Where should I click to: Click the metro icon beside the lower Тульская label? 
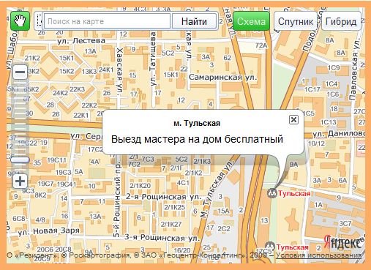[x=270, y=247]
